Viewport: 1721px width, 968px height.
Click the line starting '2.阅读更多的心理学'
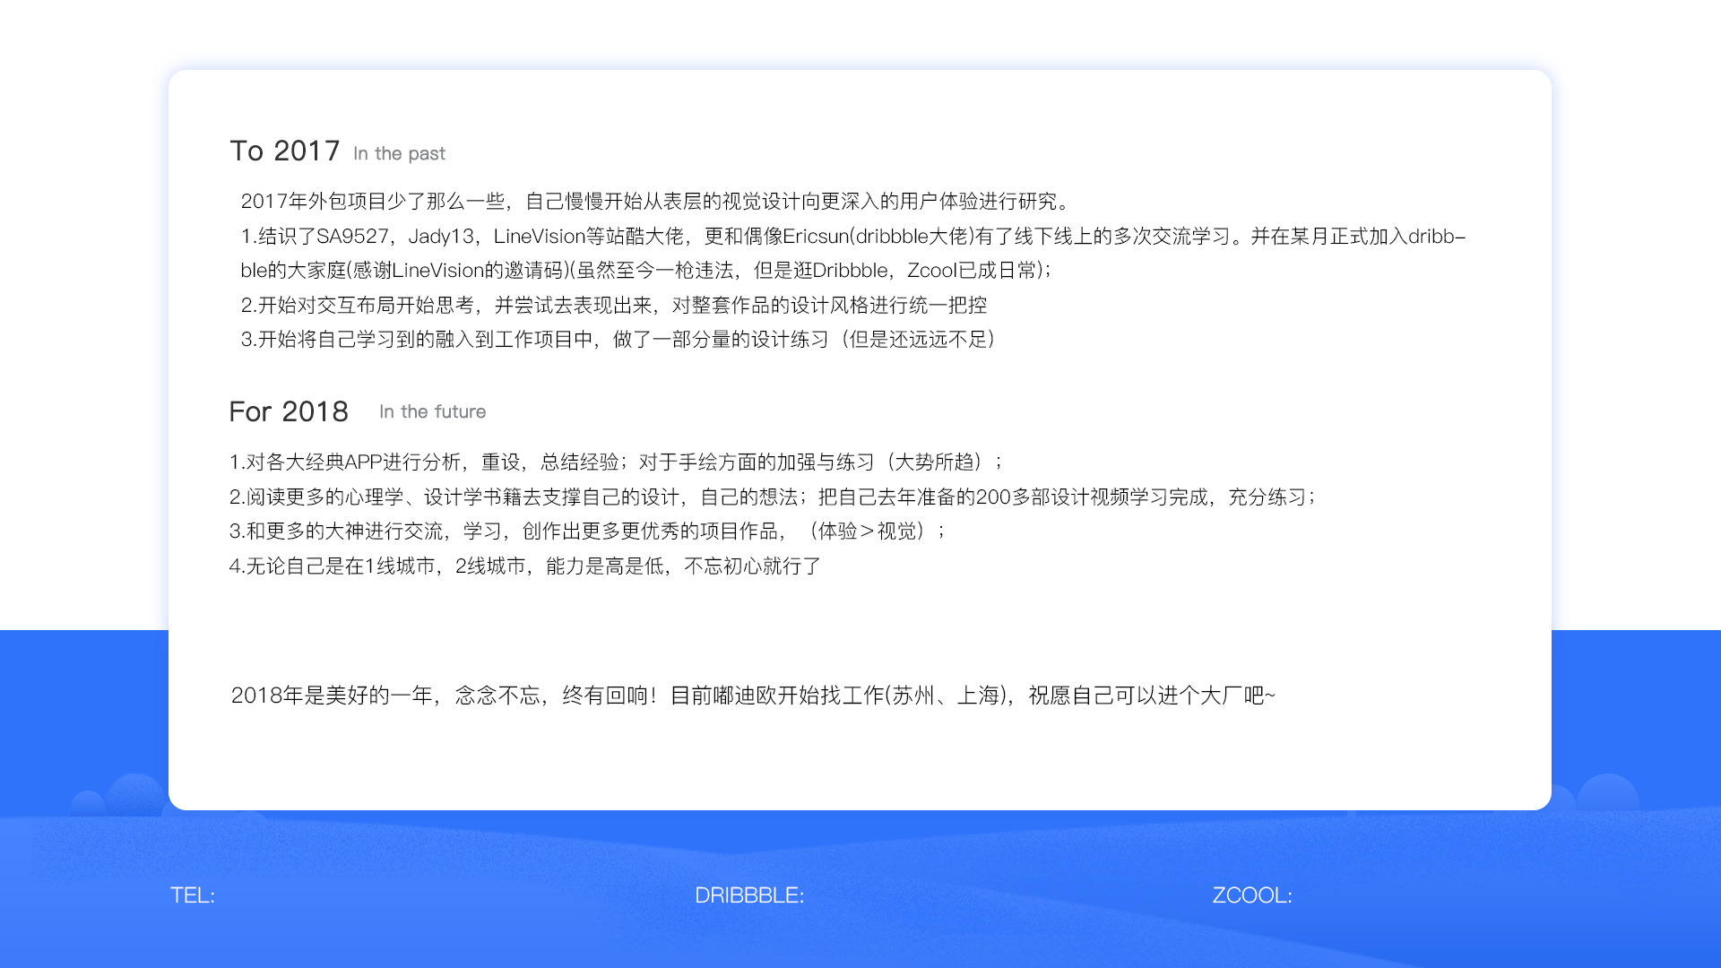(773, 497)
